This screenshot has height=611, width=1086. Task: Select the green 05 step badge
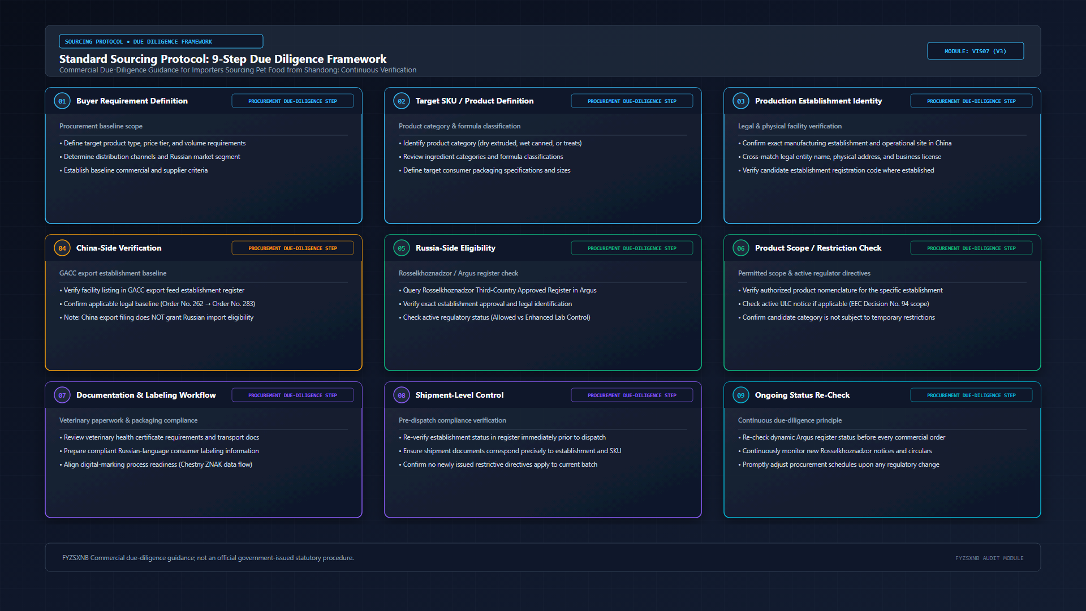(x=402, y=248)
